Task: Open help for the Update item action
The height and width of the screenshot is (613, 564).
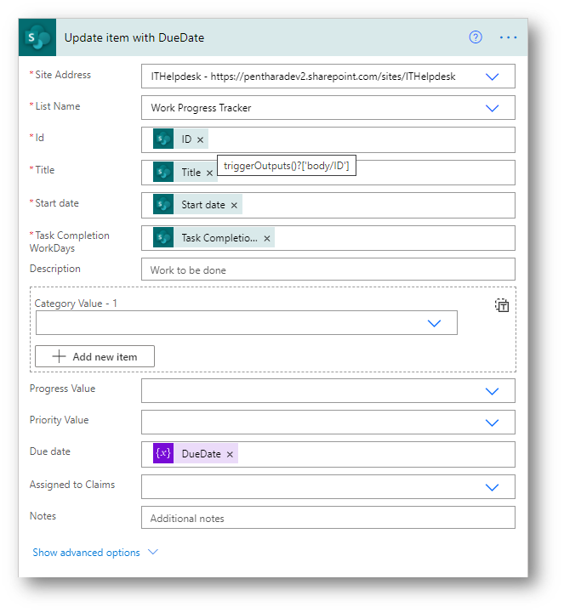Action: pos(476,37)
